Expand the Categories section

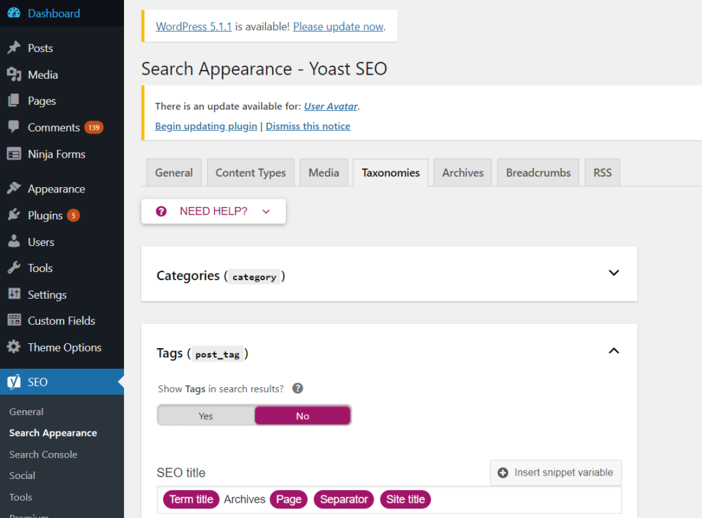tap(614, 273)
